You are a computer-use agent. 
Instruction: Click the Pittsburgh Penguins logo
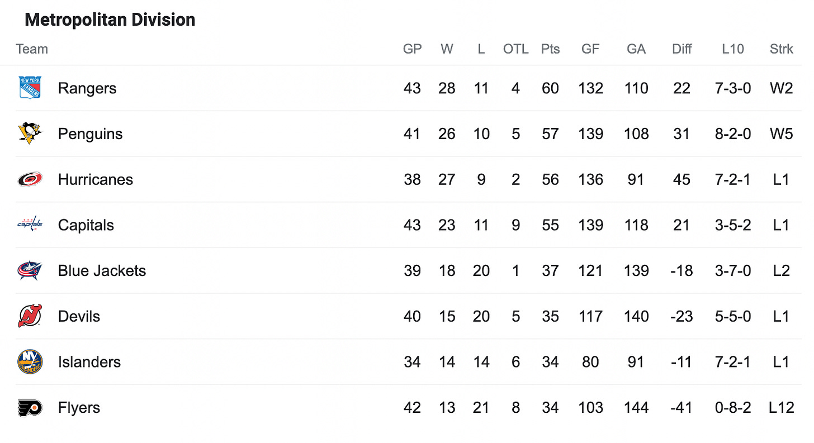pos(30,134)
